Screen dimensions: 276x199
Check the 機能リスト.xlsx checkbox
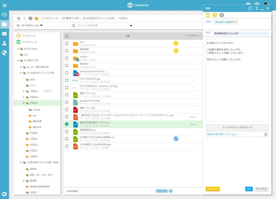[67, 95]
